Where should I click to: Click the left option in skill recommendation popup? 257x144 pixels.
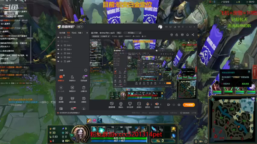(x=227, y=84)
